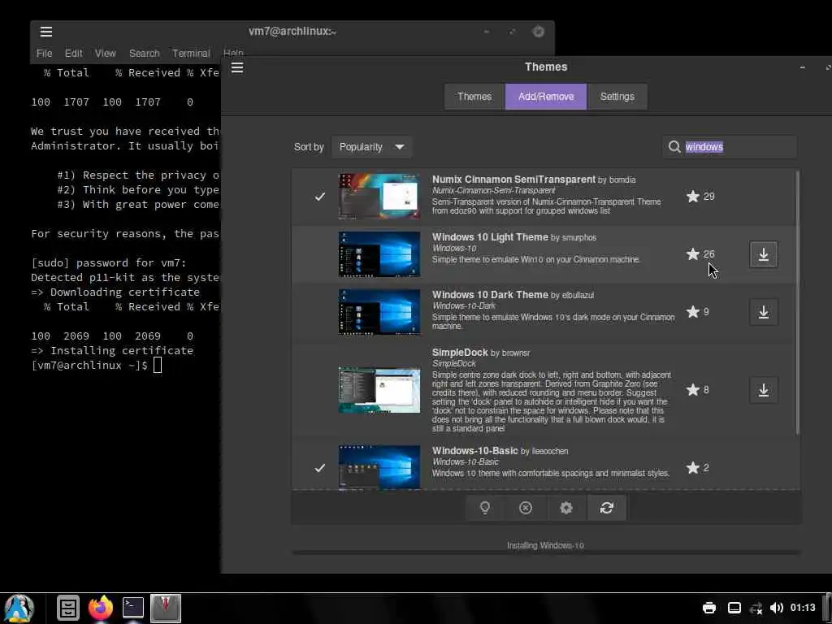Click the Installing certificate line in terminal
The image size is (832, 624).
point(112,351)
